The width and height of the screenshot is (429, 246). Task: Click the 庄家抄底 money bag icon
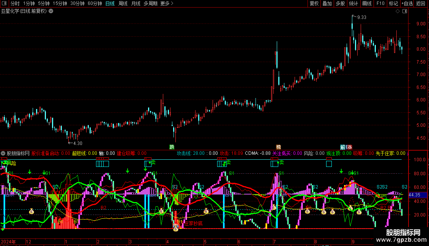(x=176, y=228)
